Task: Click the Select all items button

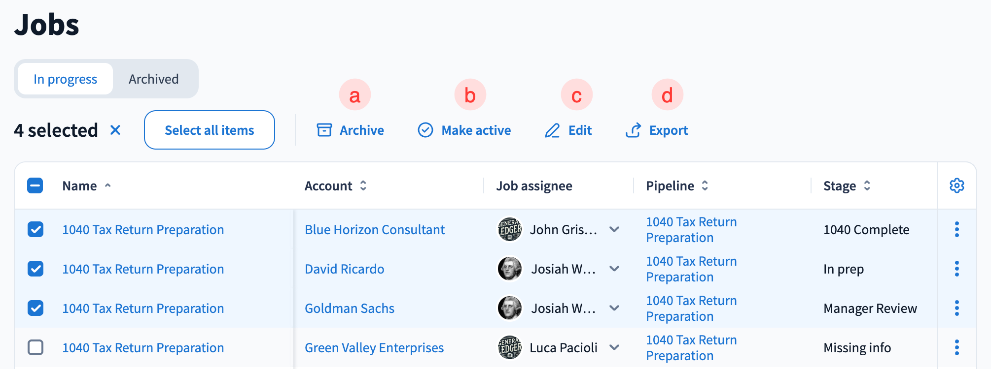Action: [x=209, y=130]
